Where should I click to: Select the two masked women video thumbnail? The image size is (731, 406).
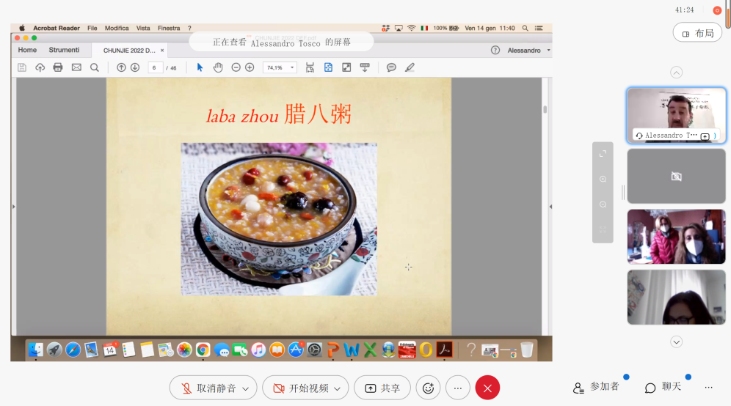coord(677,237)
